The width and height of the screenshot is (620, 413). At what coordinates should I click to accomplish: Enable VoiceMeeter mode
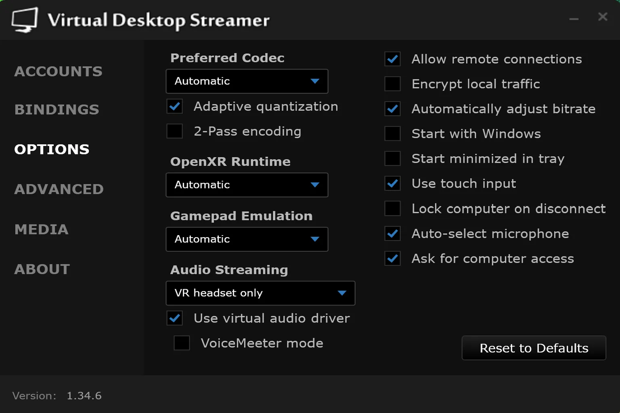click(182, 343)
